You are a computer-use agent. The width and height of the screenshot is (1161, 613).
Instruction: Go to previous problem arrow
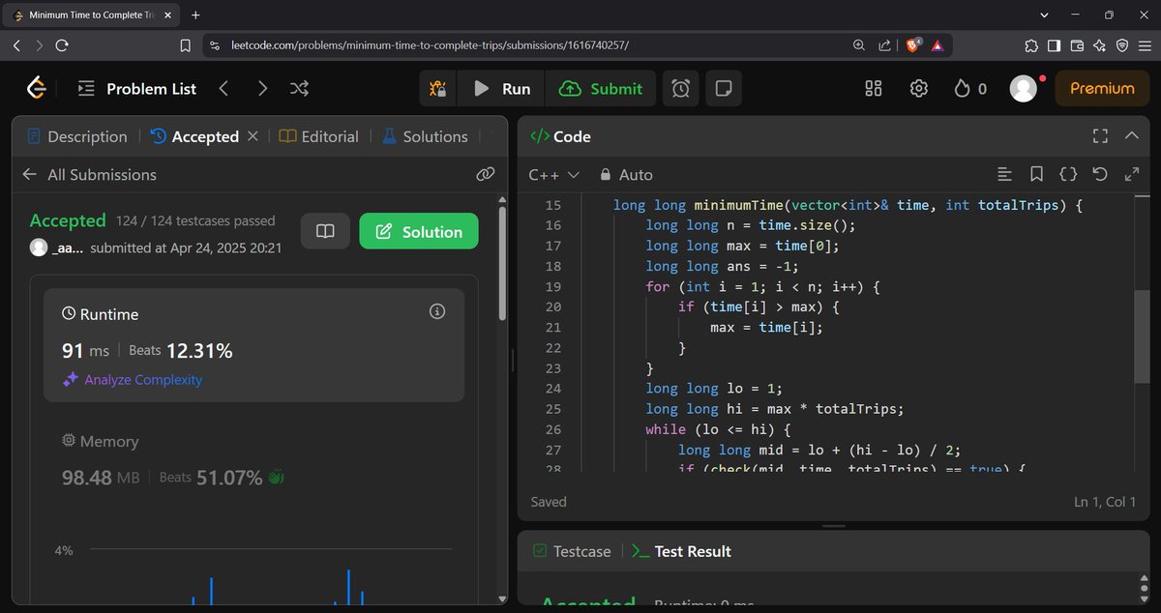[x=223, y=88]
